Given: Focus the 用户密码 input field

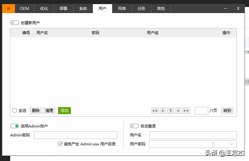Looking at the screenshot, I should [181, 144].
